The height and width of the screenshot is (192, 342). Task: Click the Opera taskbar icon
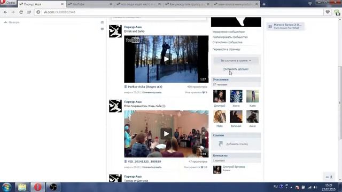pyautogui.click(x=37, y=187)
